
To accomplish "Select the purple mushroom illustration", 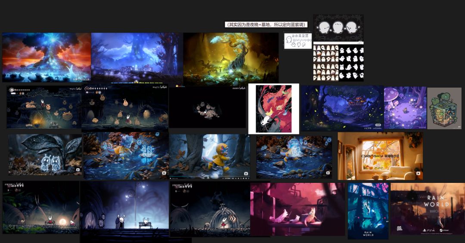I will [x=405, y=108].
